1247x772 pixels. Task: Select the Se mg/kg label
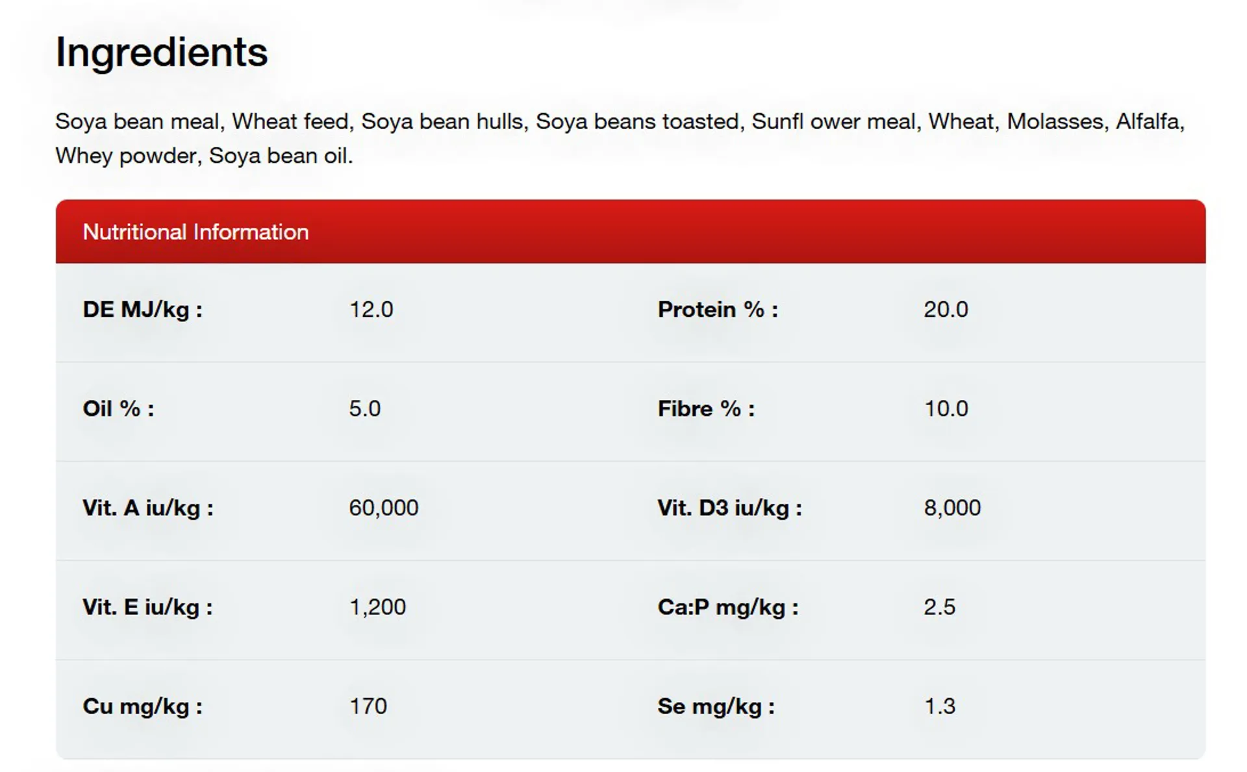pyautogui.click(x=716, y=706)
